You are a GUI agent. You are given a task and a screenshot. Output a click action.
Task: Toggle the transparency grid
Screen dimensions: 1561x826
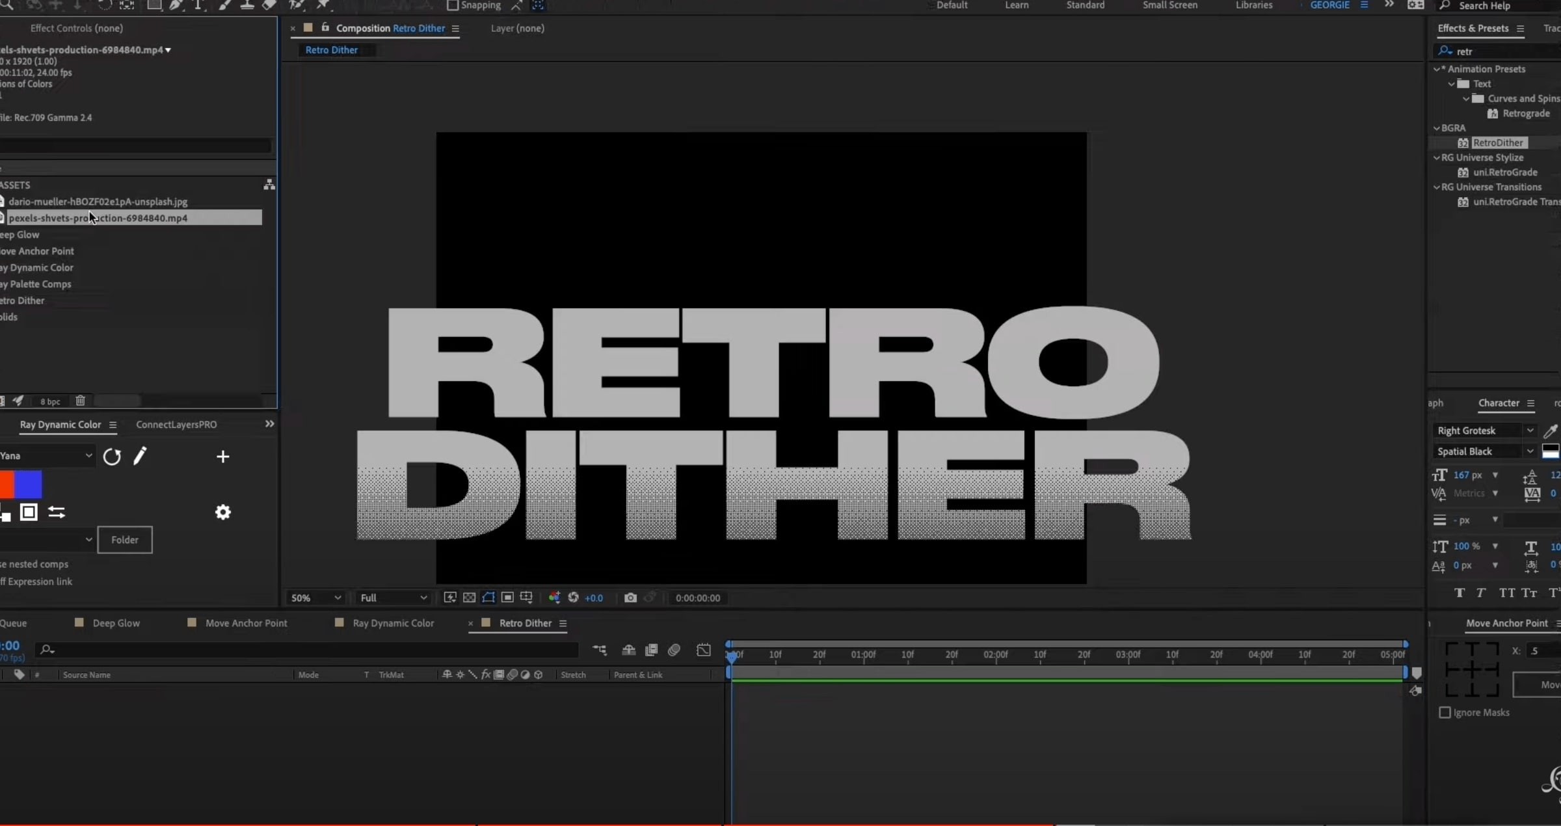coord(469,597)
